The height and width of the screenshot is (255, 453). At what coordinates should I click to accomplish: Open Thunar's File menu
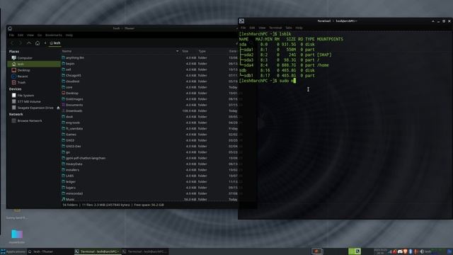click(x=11, y=35)
